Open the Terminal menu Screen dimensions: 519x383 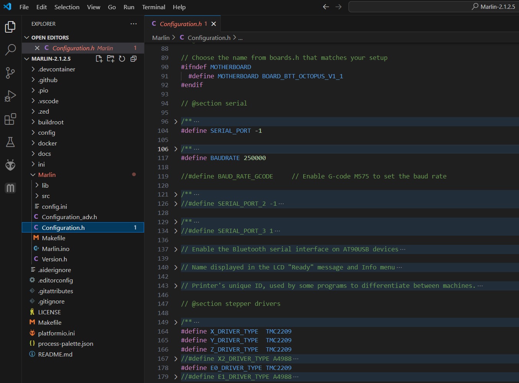point(153,7)
